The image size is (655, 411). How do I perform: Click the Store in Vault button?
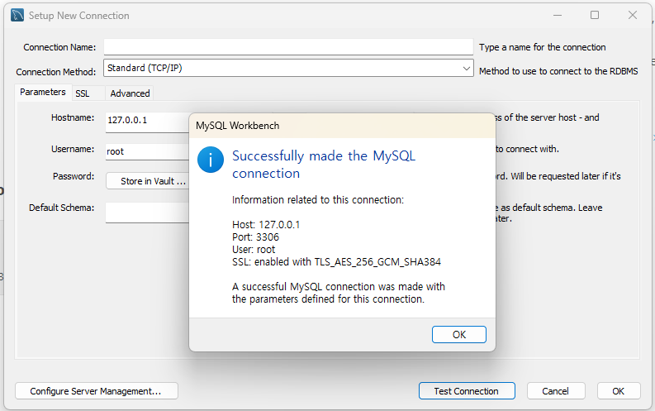click(148, 181)
